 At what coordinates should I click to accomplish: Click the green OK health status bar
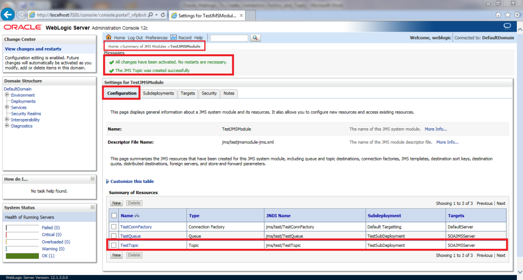tap(22, 255)
